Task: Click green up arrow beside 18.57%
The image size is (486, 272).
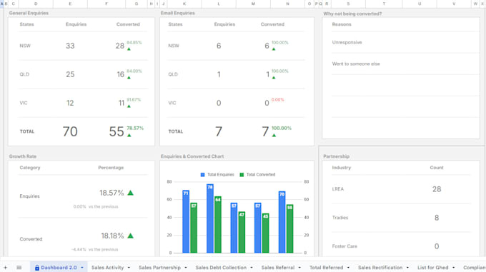Action: pos(131,193)
